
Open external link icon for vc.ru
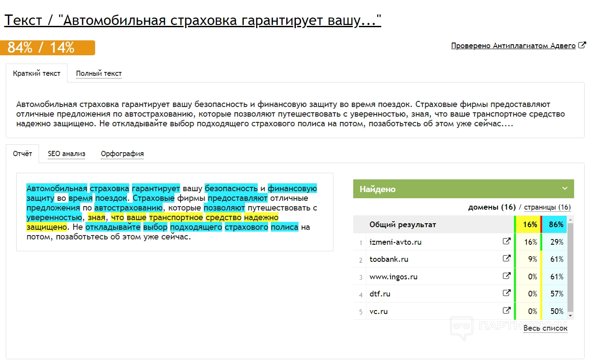(x=507, y=311)
